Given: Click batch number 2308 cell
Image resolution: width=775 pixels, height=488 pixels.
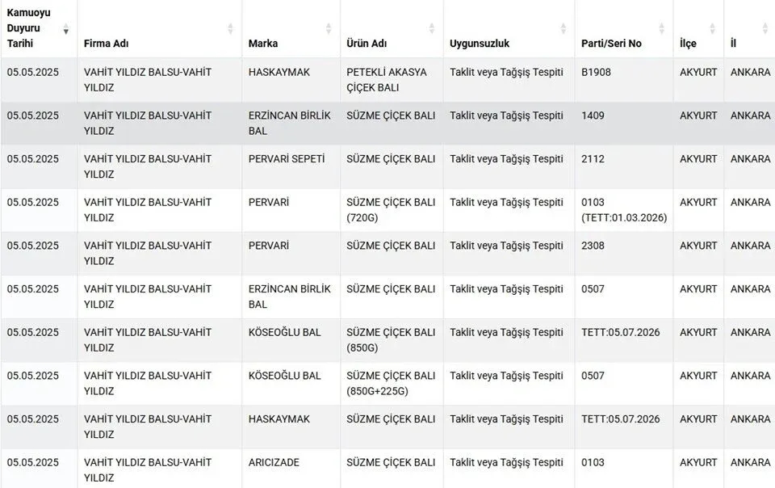Looking at the screenshot, I should 624,253.
